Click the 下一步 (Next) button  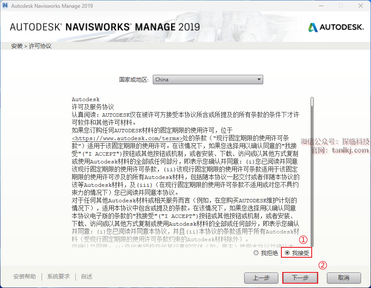300,278
